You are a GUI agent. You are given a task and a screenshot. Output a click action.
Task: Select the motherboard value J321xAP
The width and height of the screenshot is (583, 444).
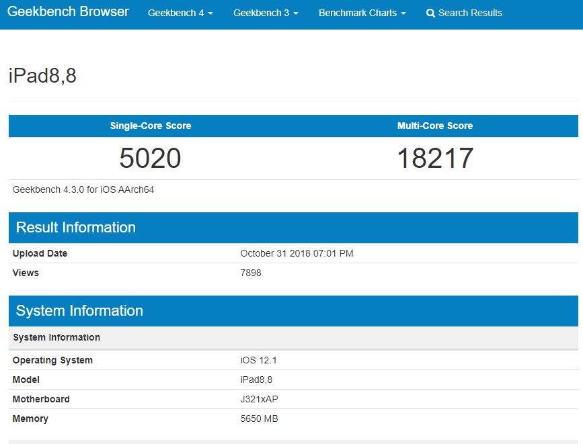click(x=259, y=400)
